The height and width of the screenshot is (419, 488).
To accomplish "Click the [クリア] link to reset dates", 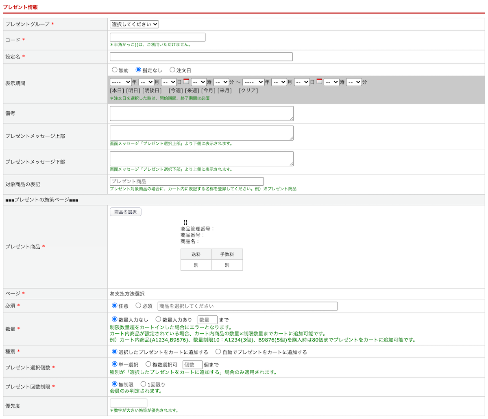I will point(248,91).
